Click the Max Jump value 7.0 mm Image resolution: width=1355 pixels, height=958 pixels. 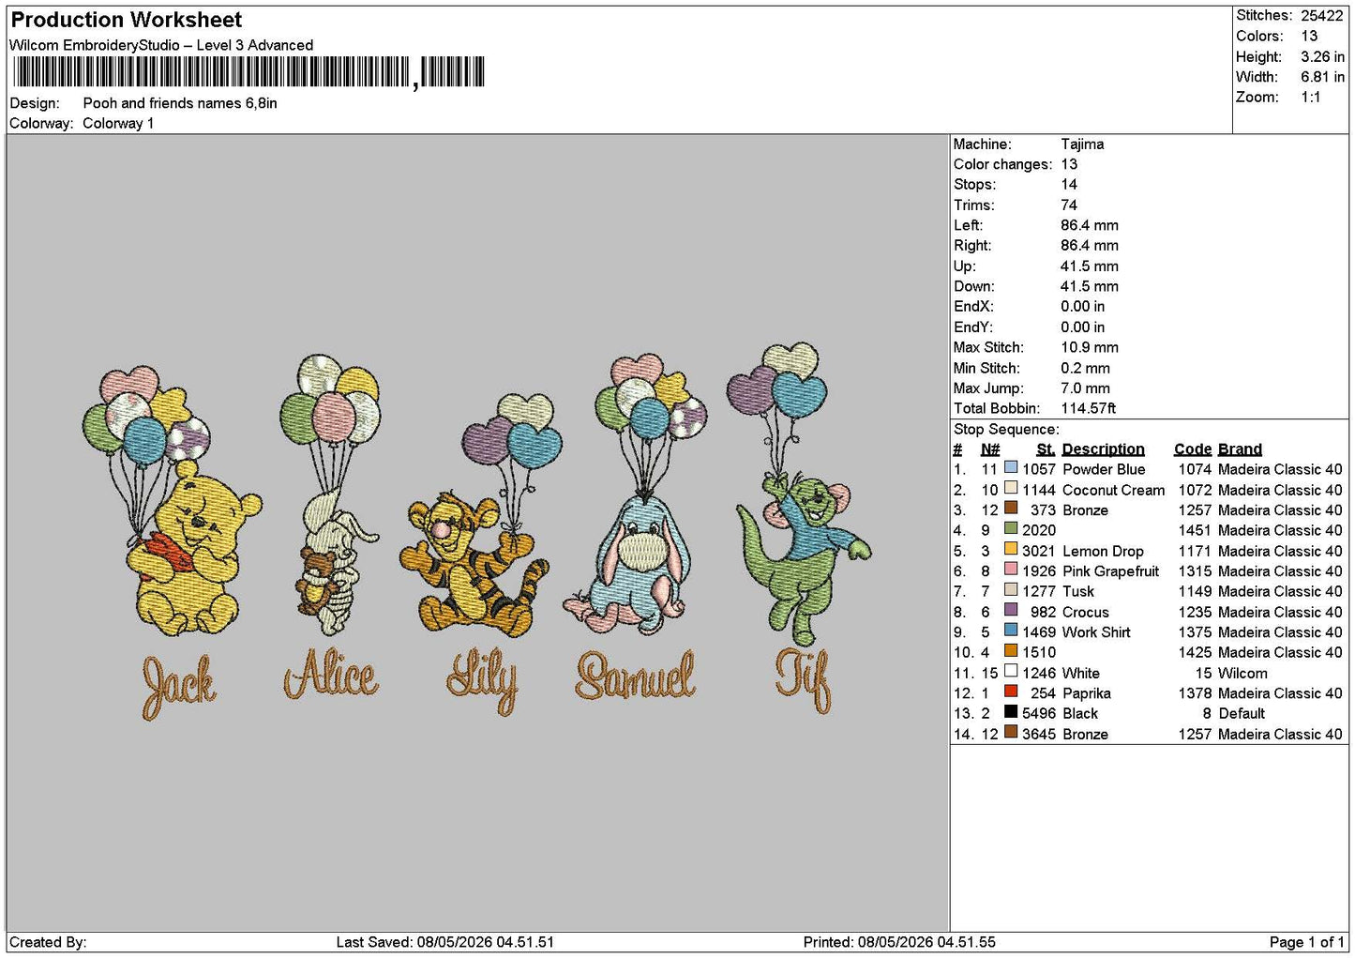1085,388
